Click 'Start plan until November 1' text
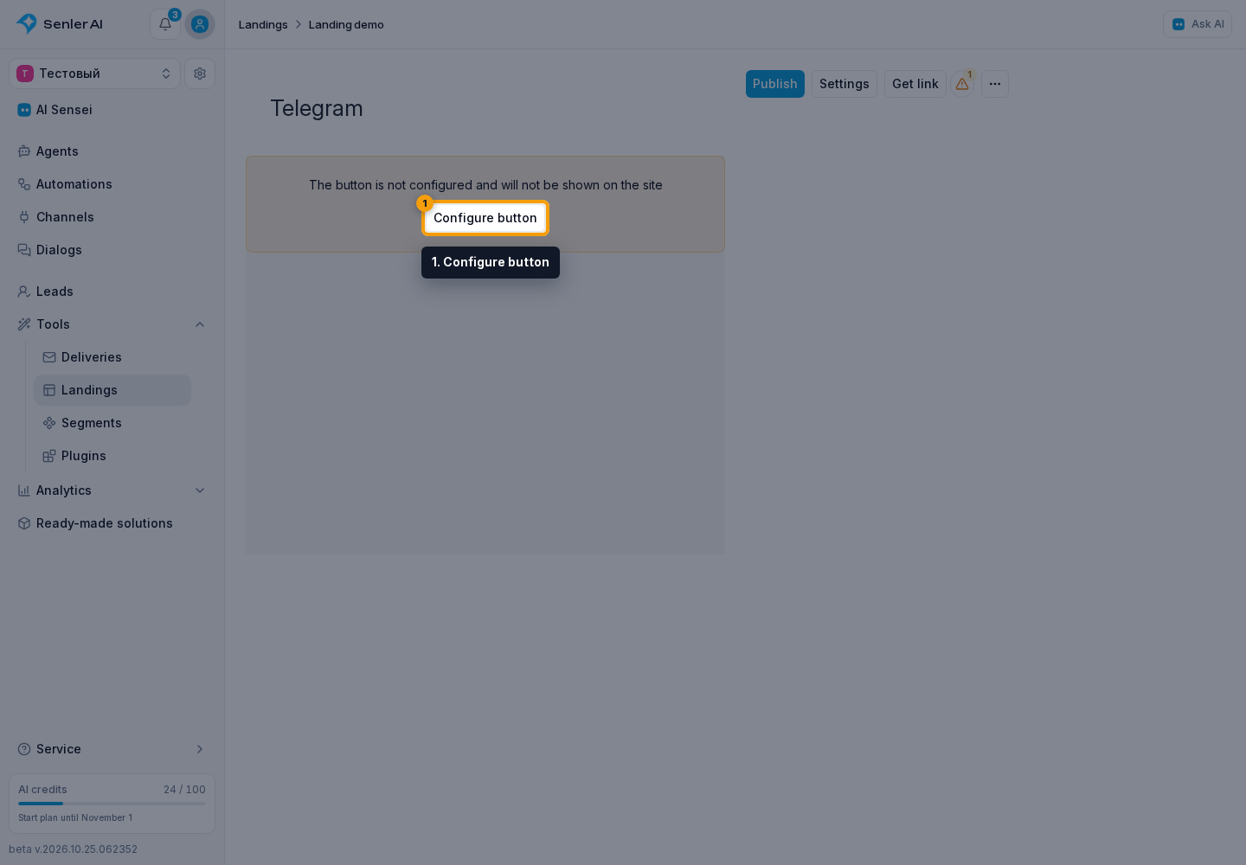 click(x=75, y=817)
